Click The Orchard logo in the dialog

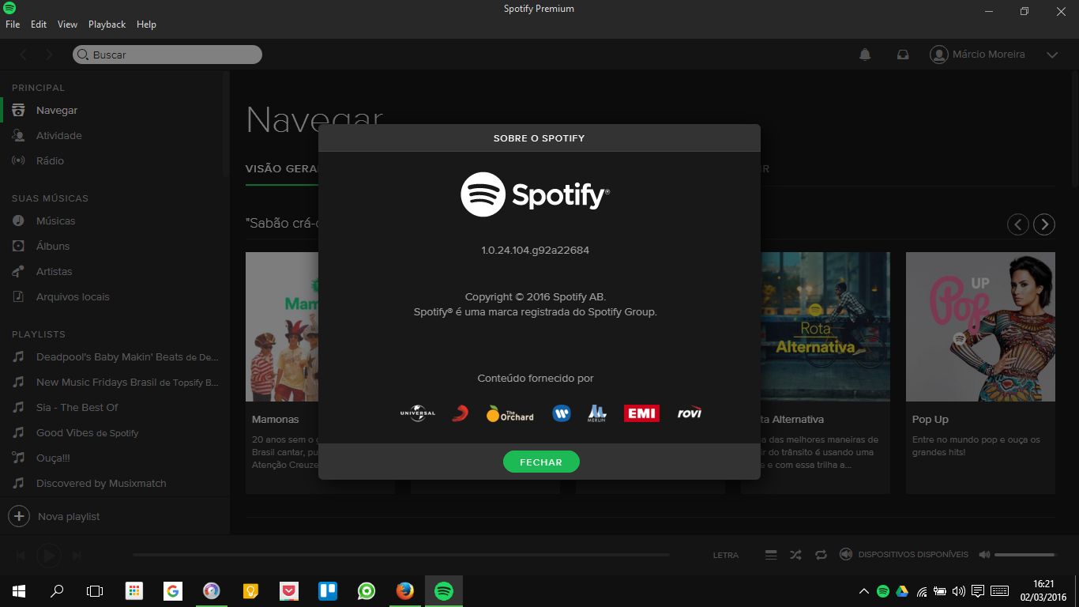point(510,413)
